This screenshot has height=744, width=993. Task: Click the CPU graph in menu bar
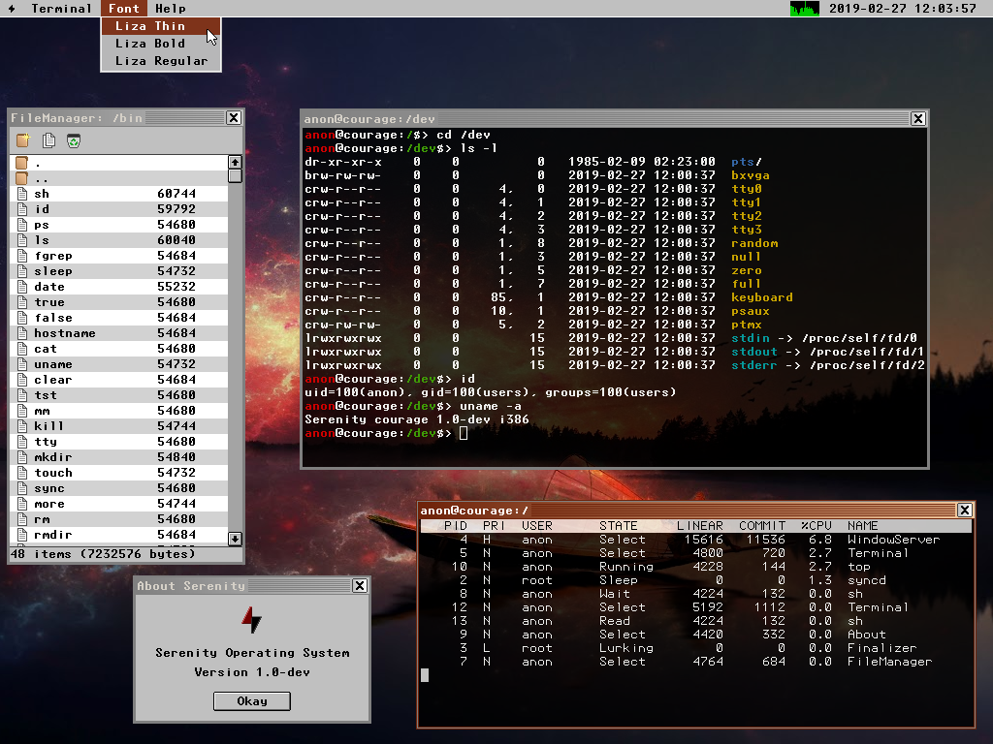(804, 9)
